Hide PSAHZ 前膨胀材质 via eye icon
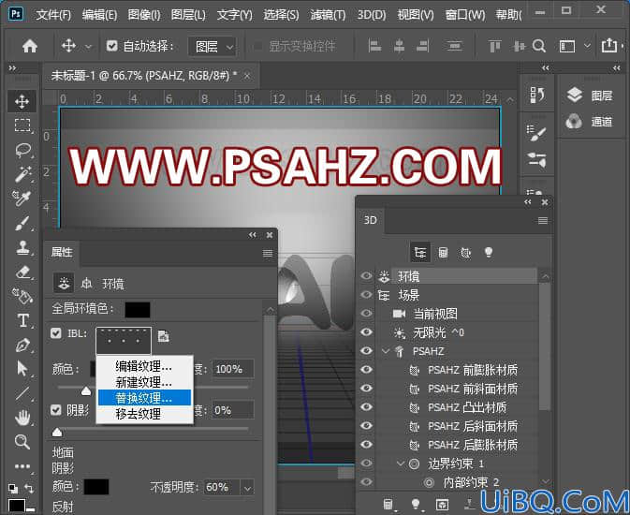 [x=366, y=370]
